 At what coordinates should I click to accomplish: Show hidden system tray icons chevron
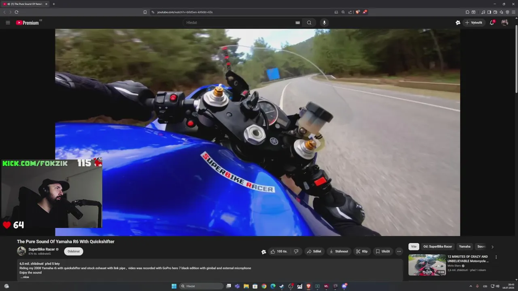click(x=471, y=286)
